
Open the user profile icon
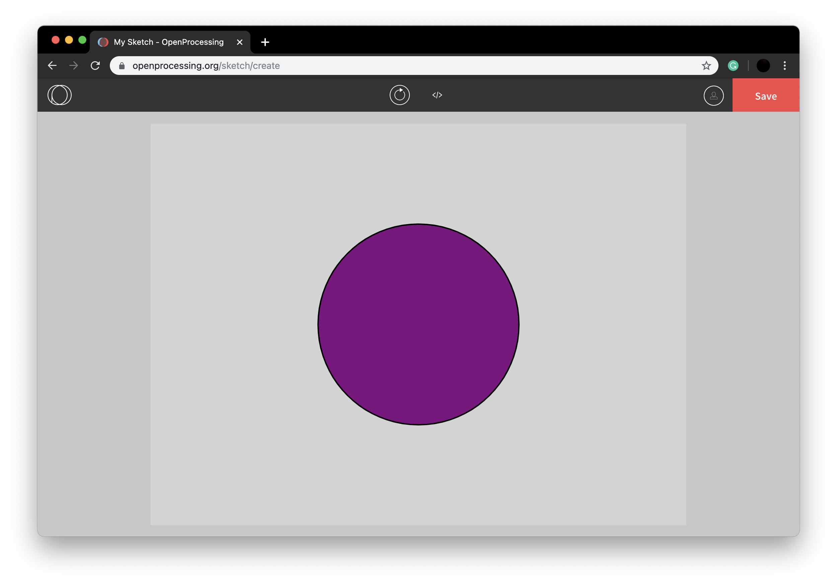tap(713, 96)
